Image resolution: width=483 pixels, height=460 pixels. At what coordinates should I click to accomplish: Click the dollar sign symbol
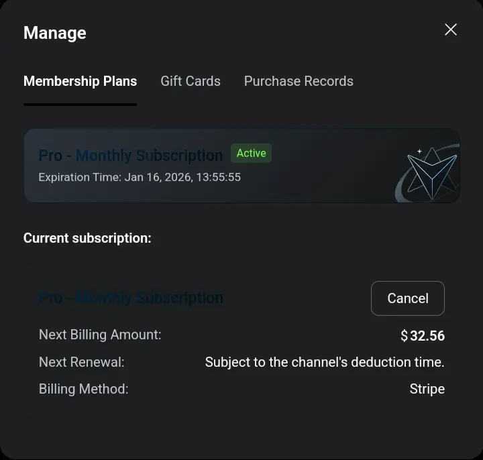click(x=404, y=335)
